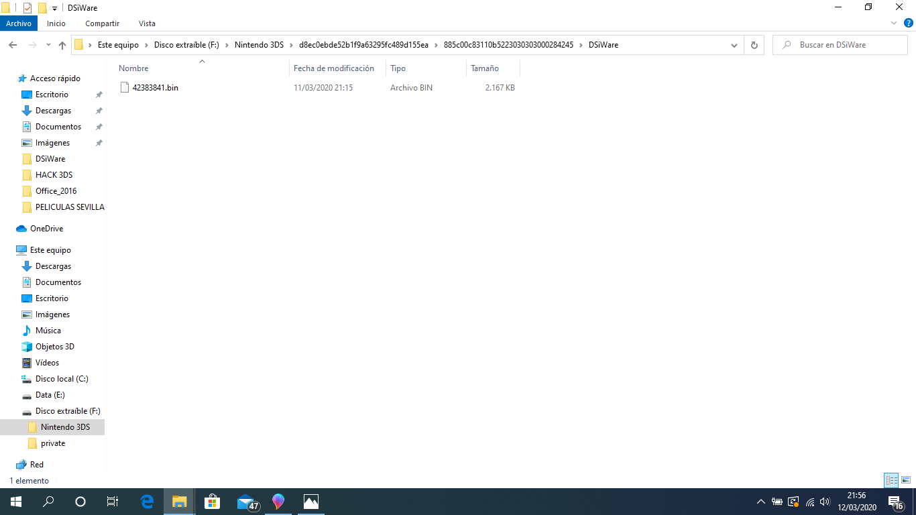Open Disco local (C:) drive
Screen dimensions: 916x515
62,379
